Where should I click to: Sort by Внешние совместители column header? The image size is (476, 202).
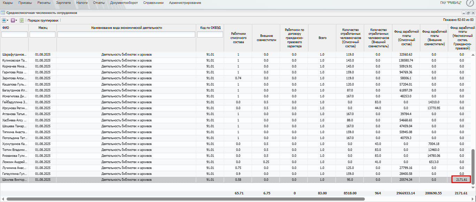tap(266, 38)
